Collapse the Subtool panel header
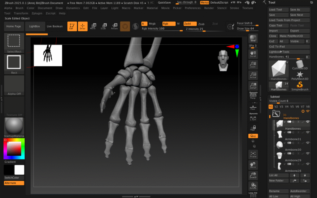The image size is (317, 198). click(x=275, y=97)
